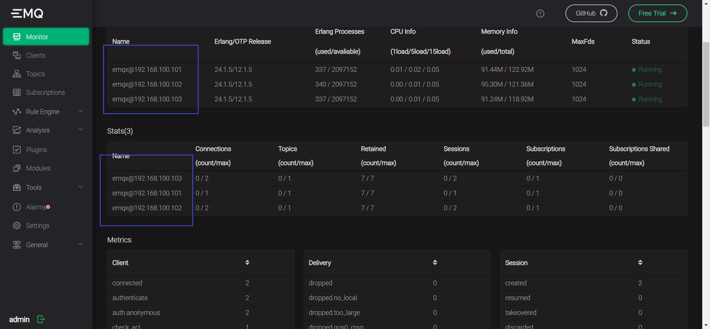Click node emqx@192.168.100.102 in the nodes table

pos(147,84)
